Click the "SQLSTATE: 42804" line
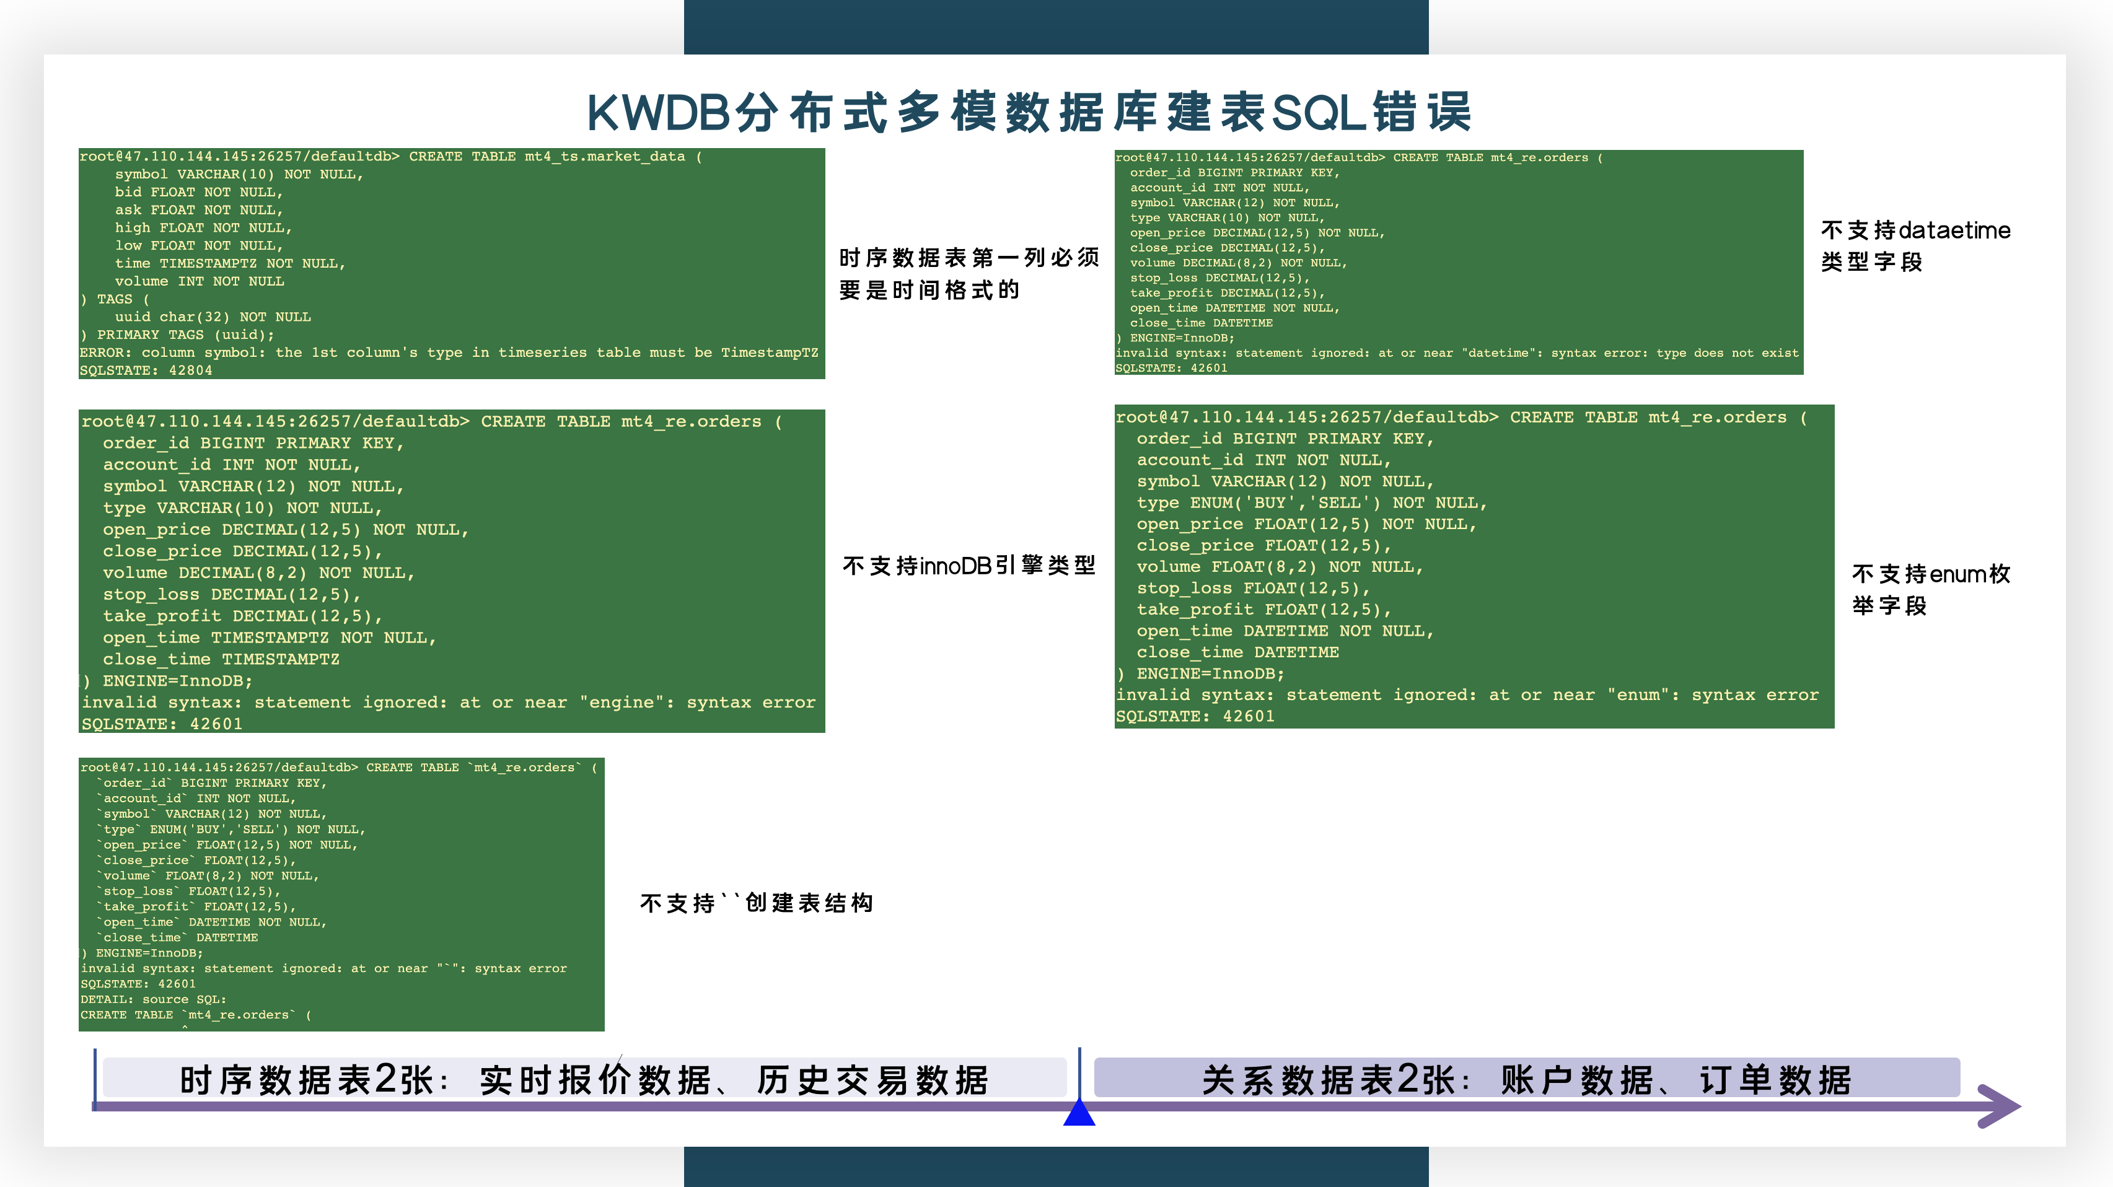 (x=146, y=371)
